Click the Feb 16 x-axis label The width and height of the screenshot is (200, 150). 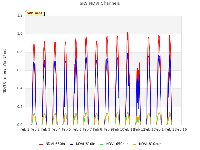(181, 130)
